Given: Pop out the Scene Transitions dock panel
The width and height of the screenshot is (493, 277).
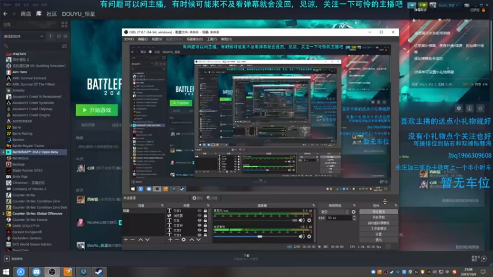Looking at the screenshot, I should (x=354, y=206).
